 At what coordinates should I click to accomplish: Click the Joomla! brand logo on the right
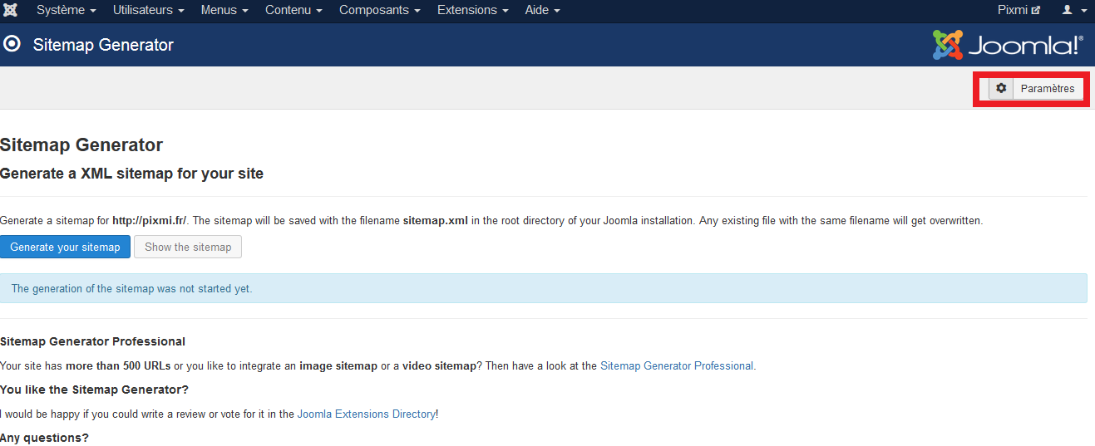(1008, 45)
